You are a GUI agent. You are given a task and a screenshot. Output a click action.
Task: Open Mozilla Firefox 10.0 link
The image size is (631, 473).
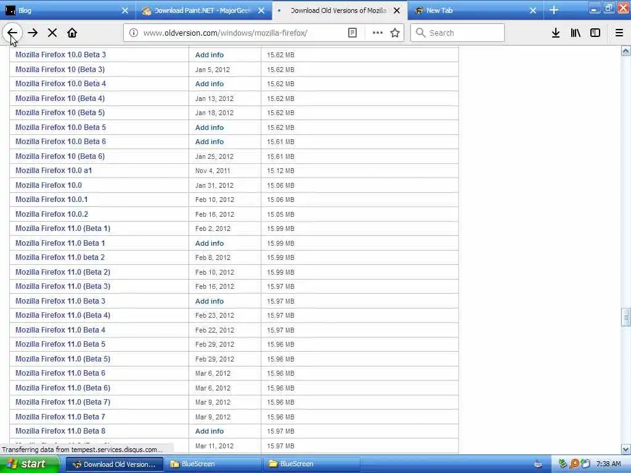click(48, 185)
